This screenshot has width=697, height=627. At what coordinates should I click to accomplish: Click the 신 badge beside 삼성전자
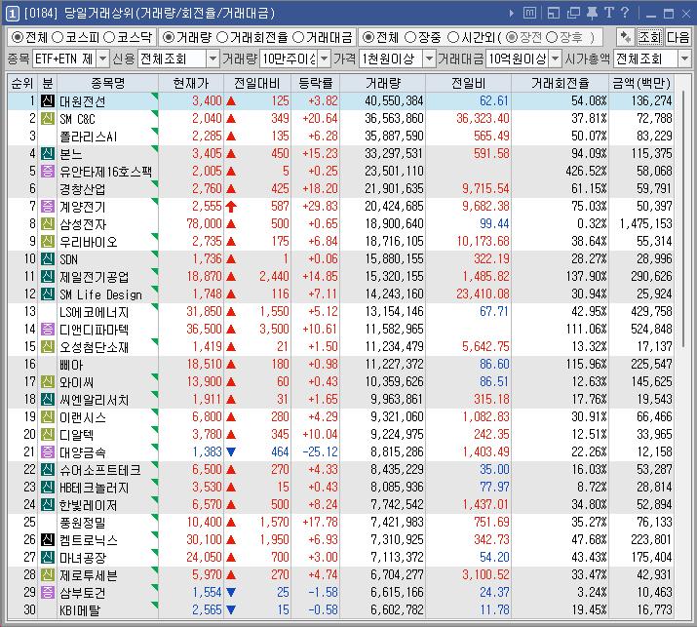tap(47, 223)
